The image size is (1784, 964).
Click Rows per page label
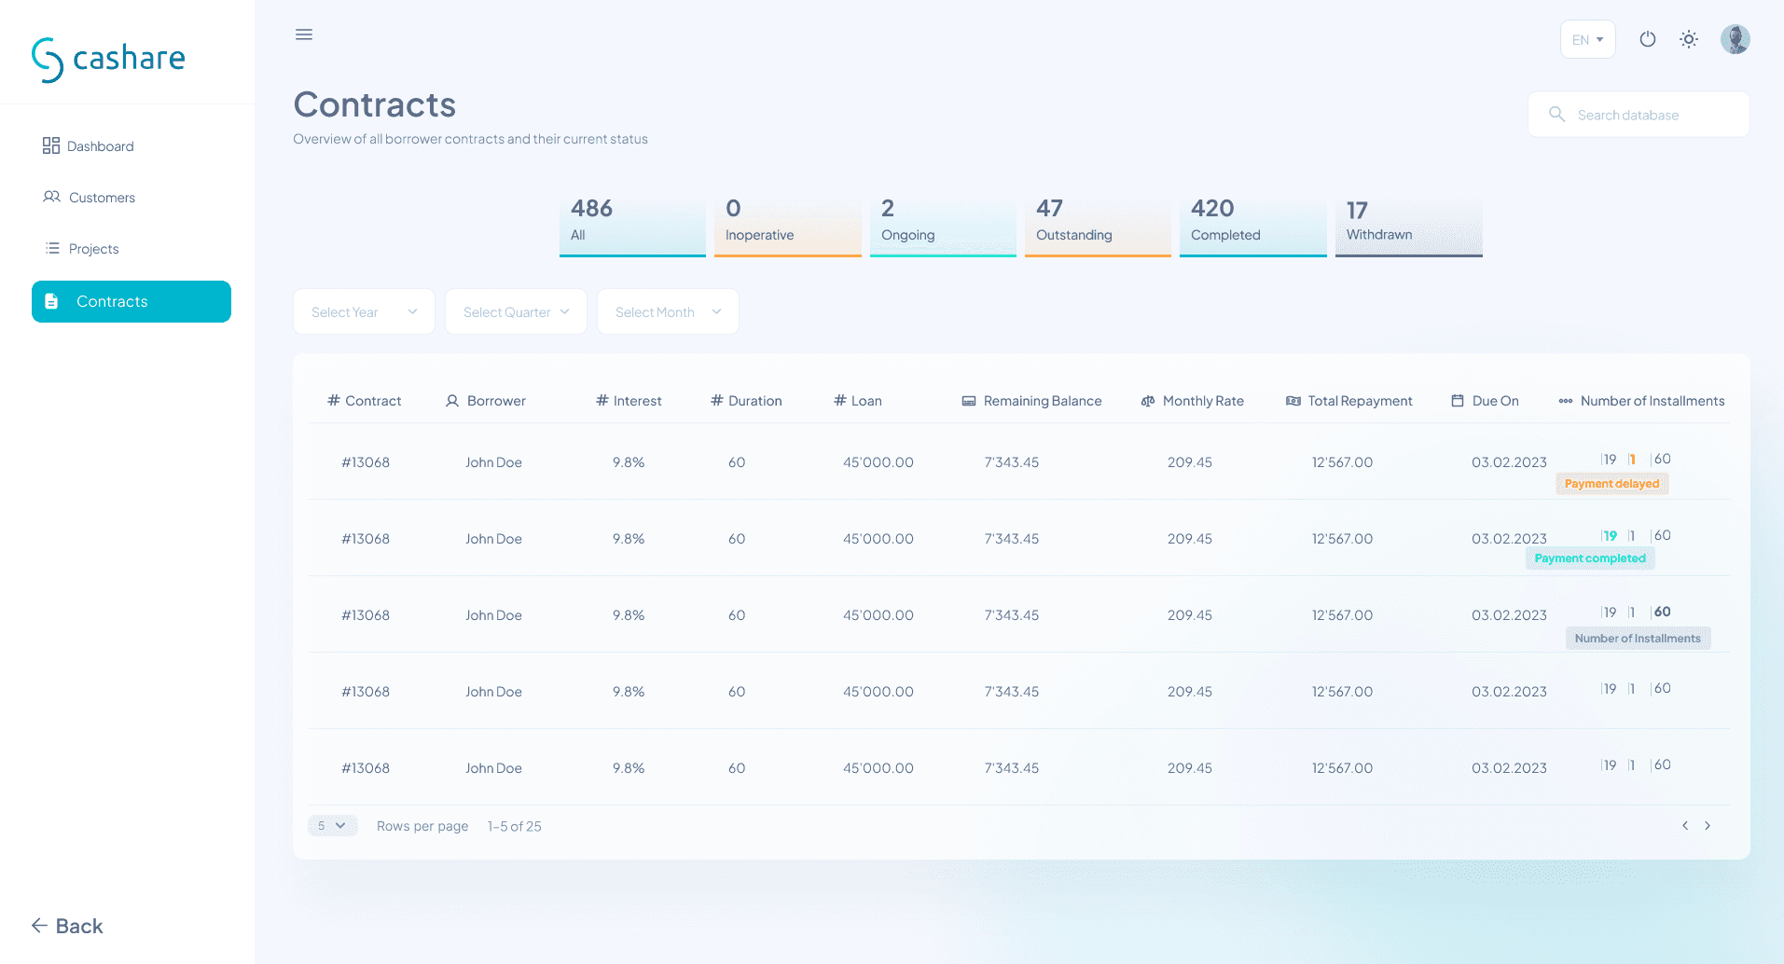click(x=422, y=826)
